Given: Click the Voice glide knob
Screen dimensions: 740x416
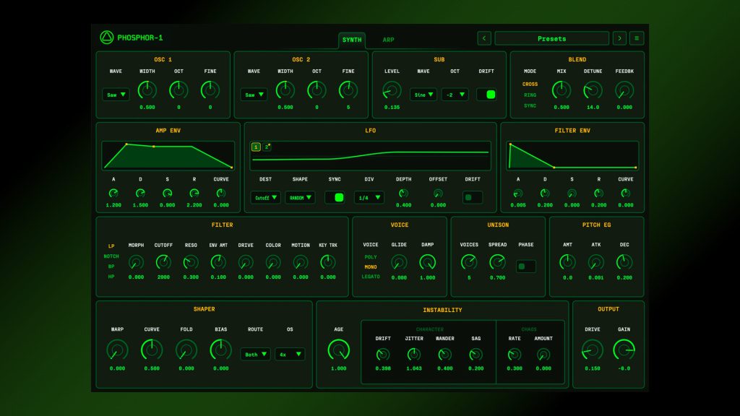Looking at the screenshot, I should 399,262.
